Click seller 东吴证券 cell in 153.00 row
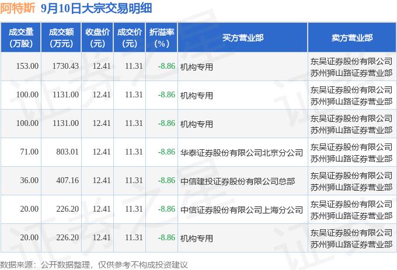The width and height of the screenshot is (397, 270). pyautogui.click(x=351, y=67)
